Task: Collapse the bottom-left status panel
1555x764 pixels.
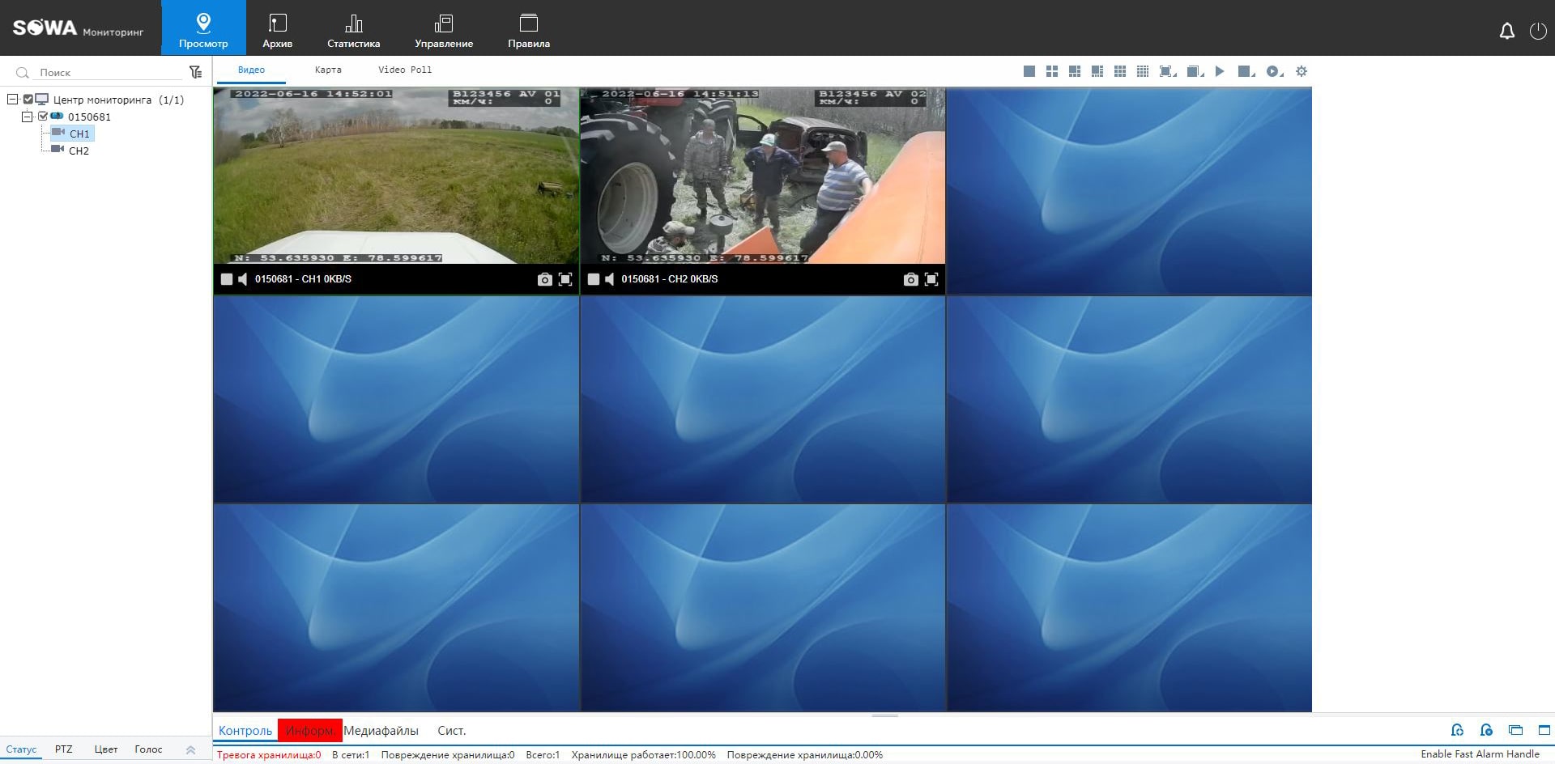Action: (191, 749)
